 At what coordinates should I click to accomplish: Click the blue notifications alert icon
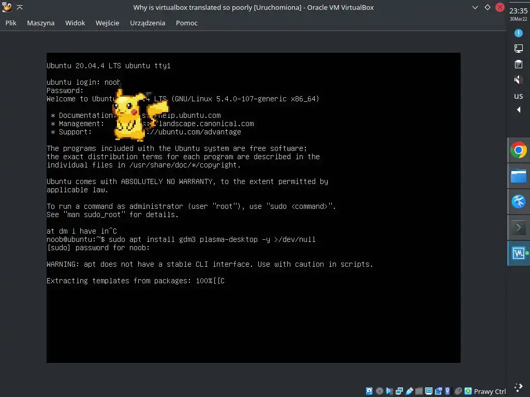(519, 33)
